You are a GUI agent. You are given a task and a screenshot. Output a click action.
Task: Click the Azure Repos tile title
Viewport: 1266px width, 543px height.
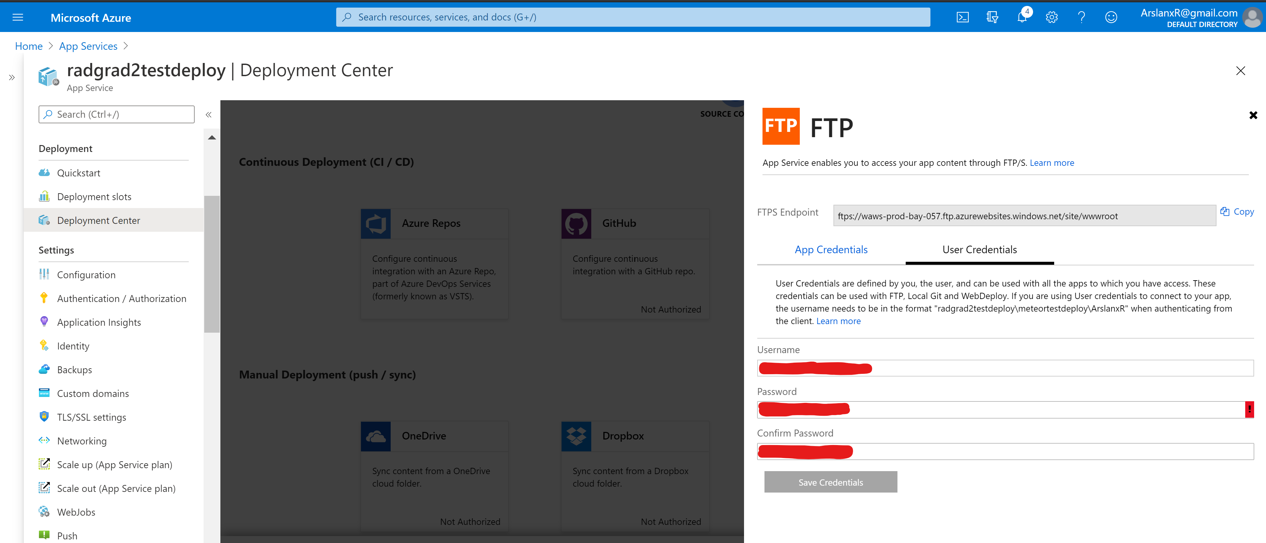coord(431,224)
